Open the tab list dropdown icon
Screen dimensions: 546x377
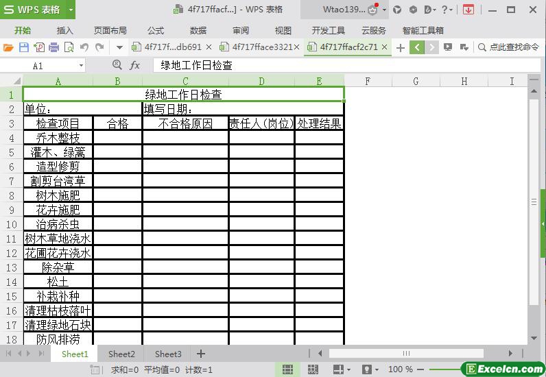[464, 47]
